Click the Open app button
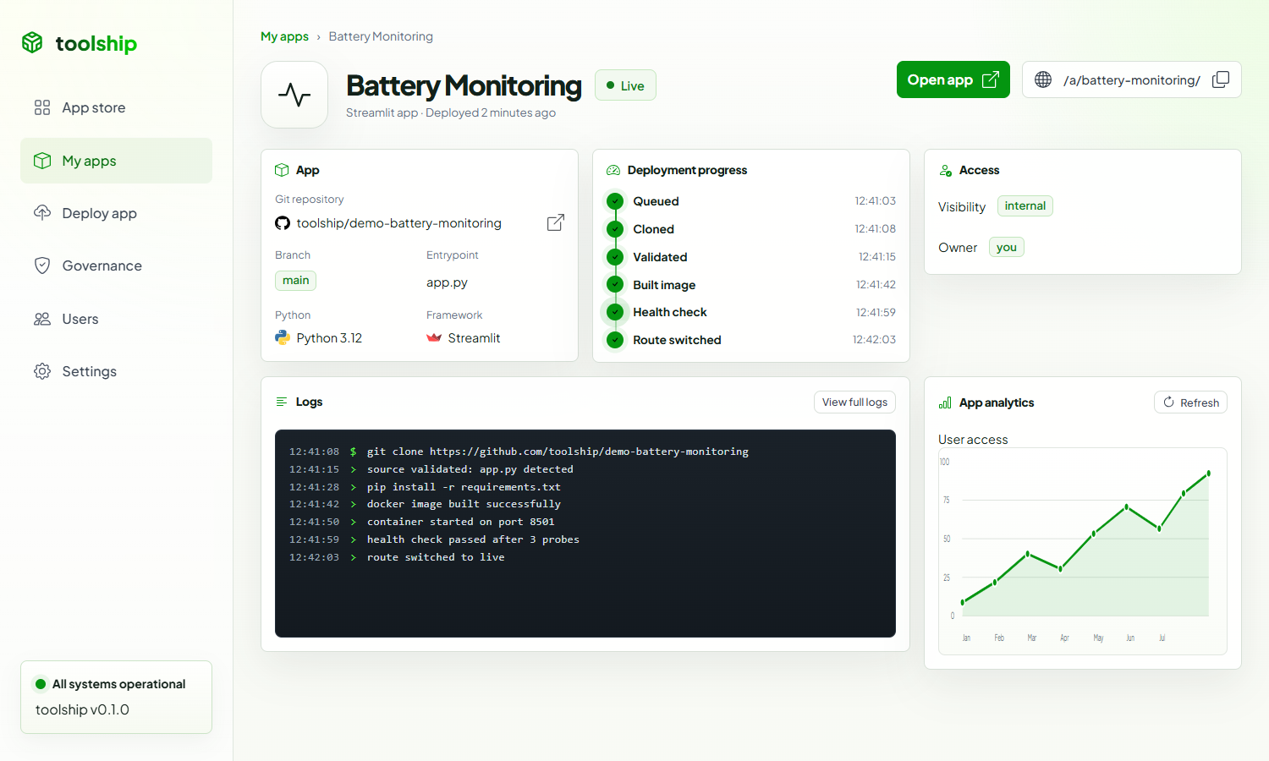Image resolution: width=1269 pixels, height=761 pixels. [x=953, y=79]
